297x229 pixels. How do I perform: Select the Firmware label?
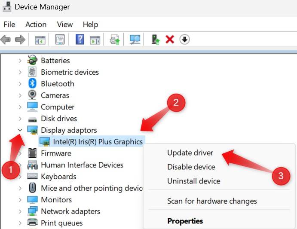coord(56,153)
